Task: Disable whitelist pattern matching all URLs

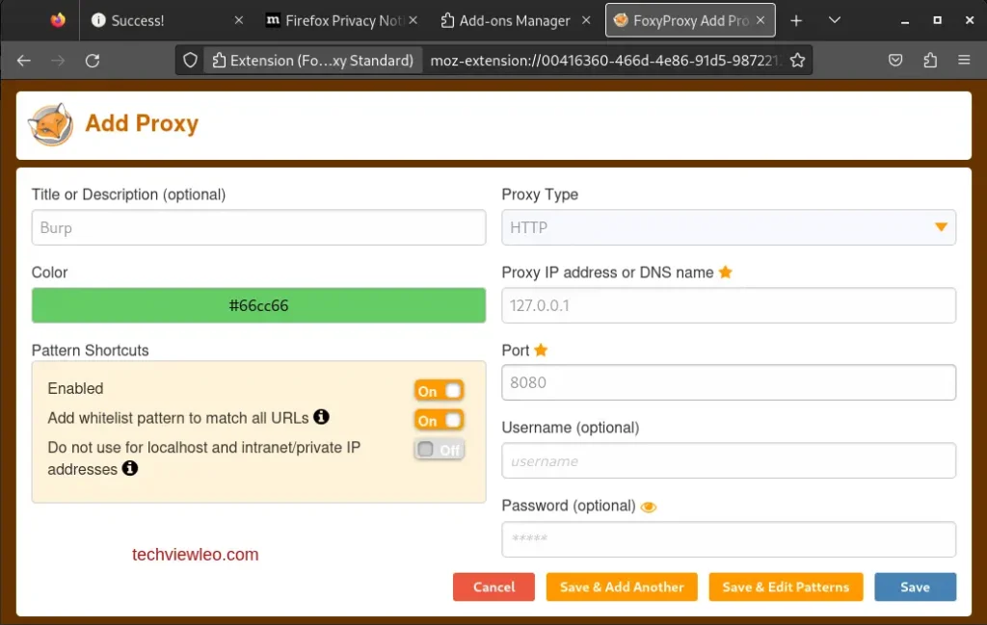Action: pos(439,420)
